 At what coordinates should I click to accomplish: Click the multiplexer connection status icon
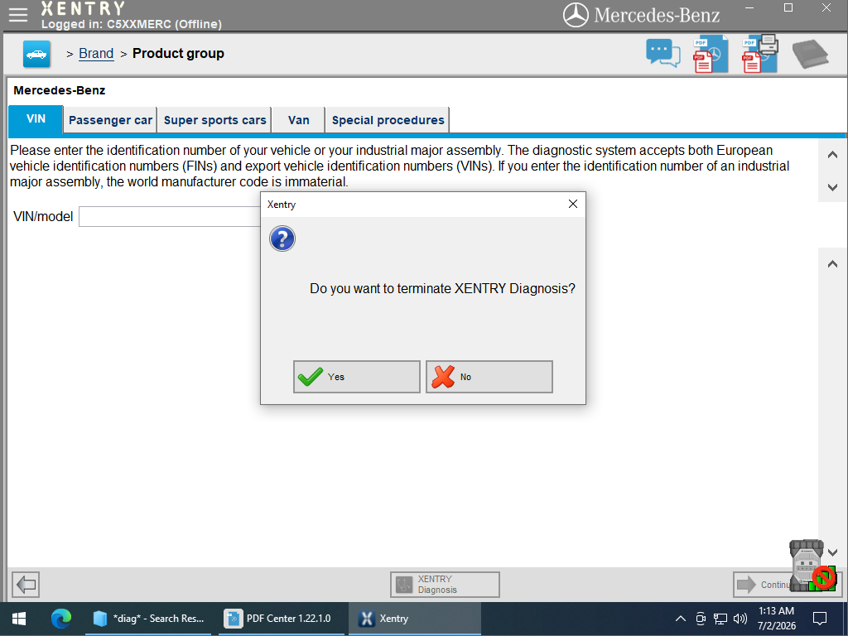click(812, 566)
